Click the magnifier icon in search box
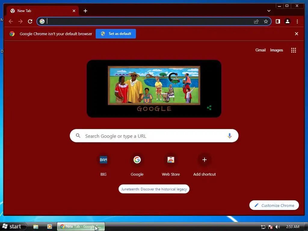Screen dimensions: 308x231 click(78, 136)
